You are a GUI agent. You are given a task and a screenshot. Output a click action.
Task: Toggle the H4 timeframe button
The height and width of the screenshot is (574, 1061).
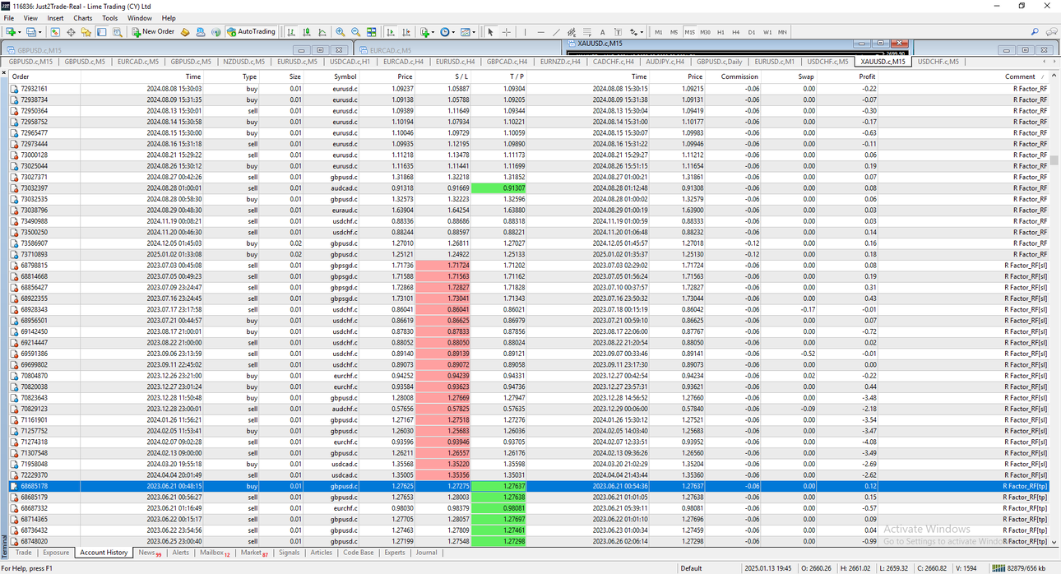(x=735, y=32)
